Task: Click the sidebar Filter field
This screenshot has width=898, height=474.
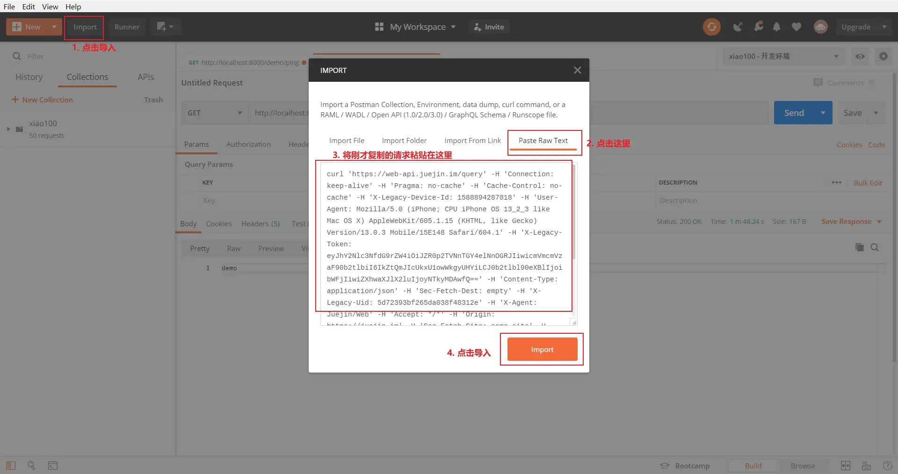Action: pyautogui.click(x=94, y=56)
